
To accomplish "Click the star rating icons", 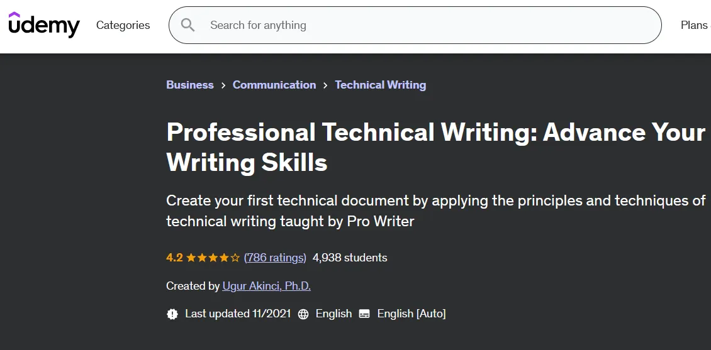I will pyautogui.click(x=213, y=258).
